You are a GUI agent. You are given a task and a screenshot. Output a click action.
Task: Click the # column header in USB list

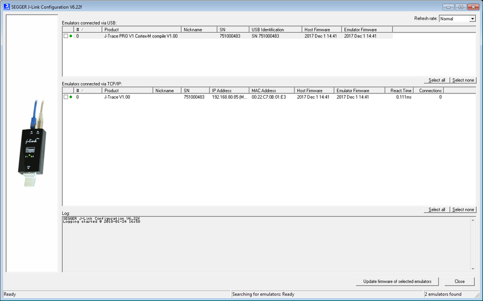88,29
